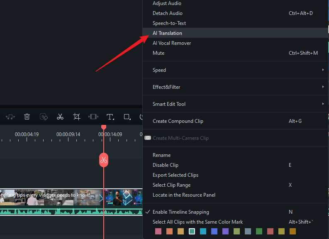Viewport: 329px width, 239px height.
Task: Select the Crop tool icon
Action: pyautogui.click(x=77, y=117)
